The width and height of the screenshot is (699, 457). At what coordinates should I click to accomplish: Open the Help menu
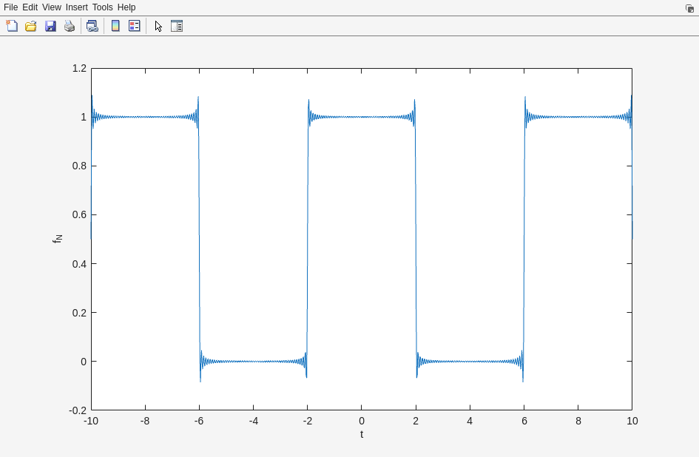coord(126,7)
